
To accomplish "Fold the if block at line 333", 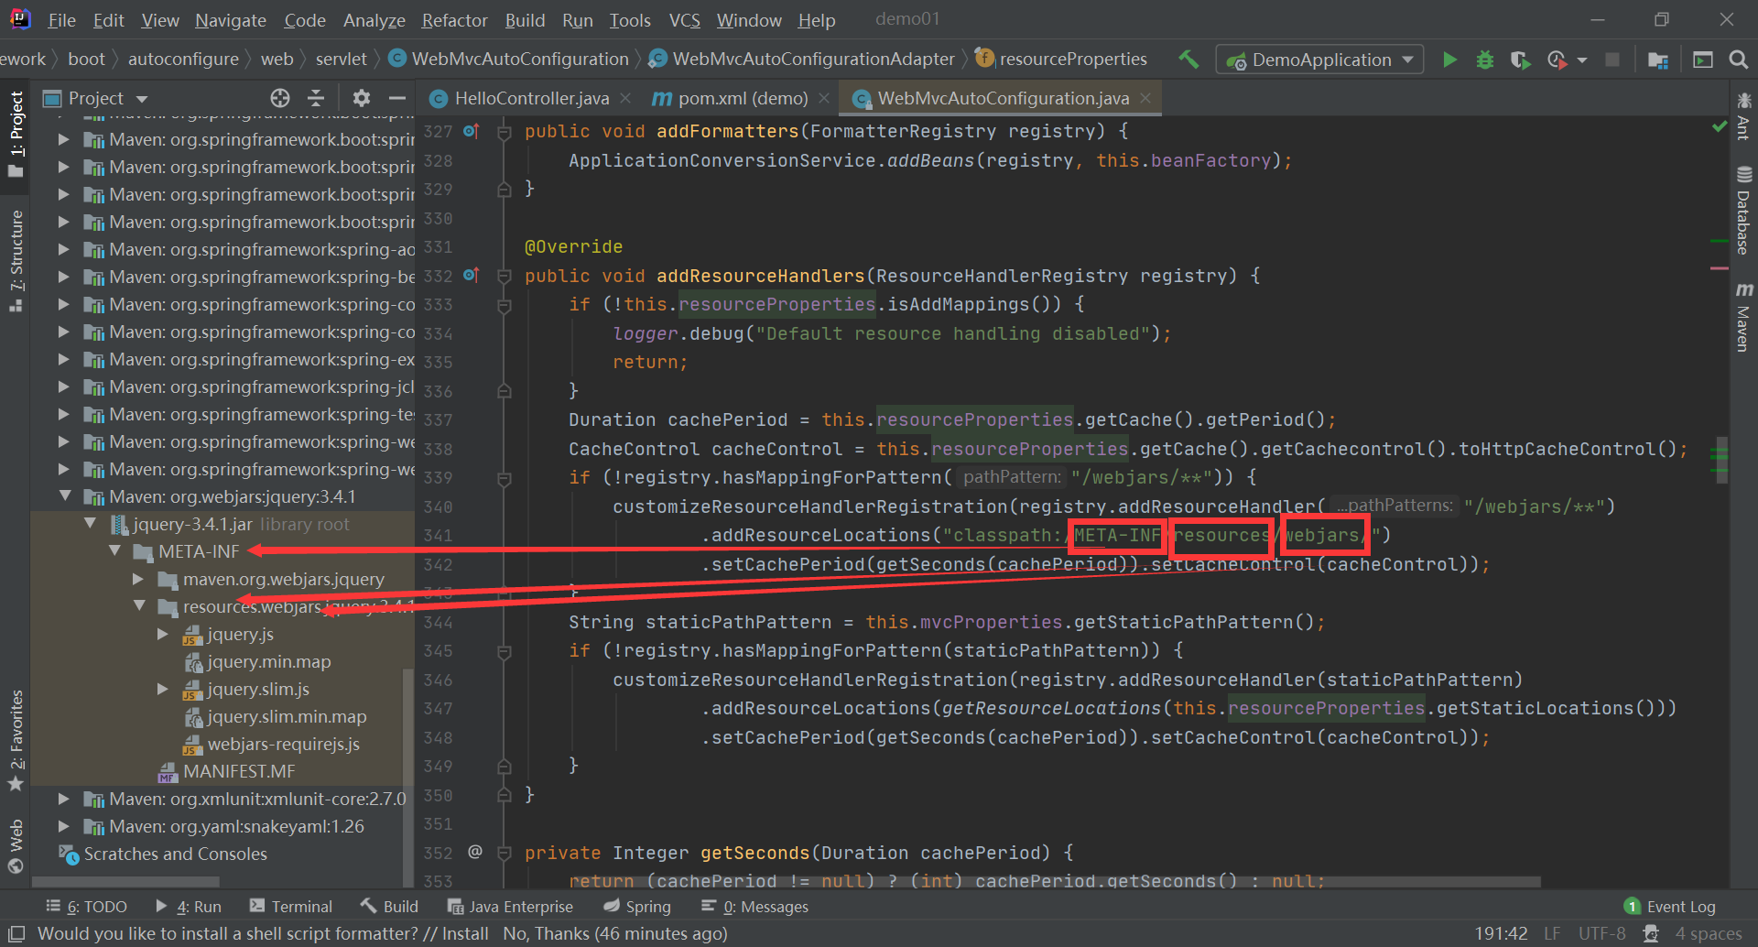I will click(504, 305).
